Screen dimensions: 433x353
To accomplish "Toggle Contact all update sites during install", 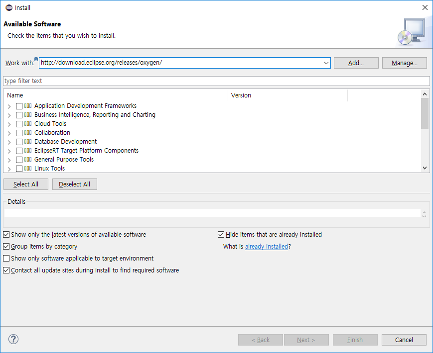I will 6,270.
